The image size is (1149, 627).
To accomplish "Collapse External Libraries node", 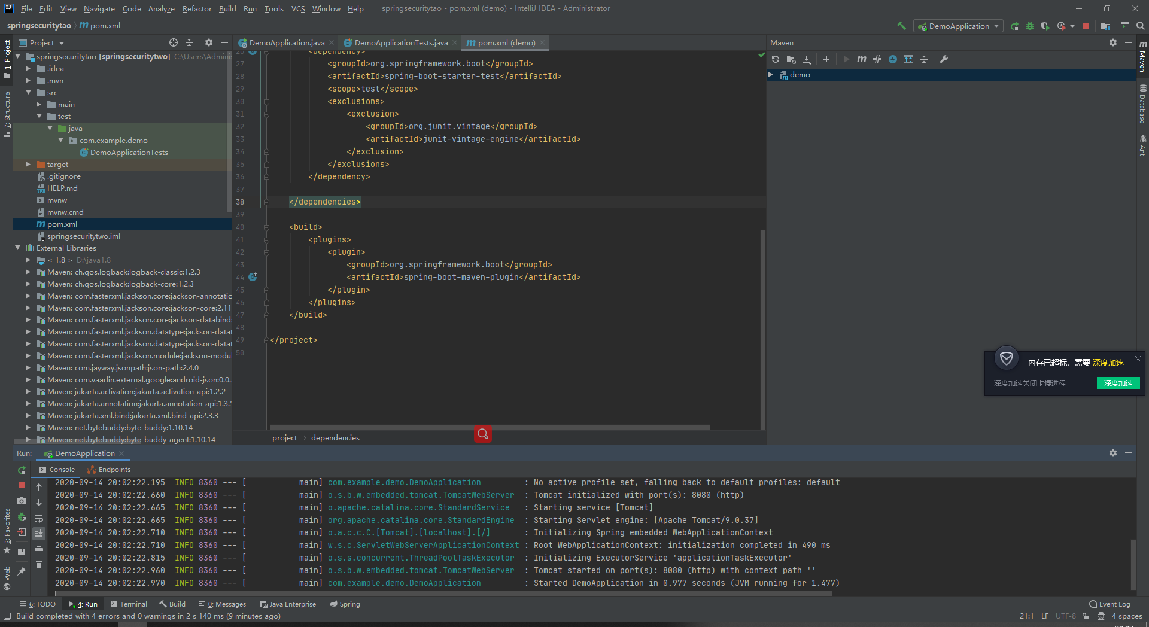I will tap(17, 248).
